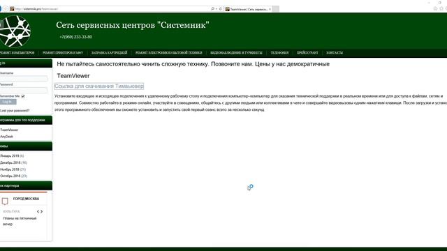Open the Прейскурант menu item
This screenshot has width=447, height=251.
click(307, 53)
